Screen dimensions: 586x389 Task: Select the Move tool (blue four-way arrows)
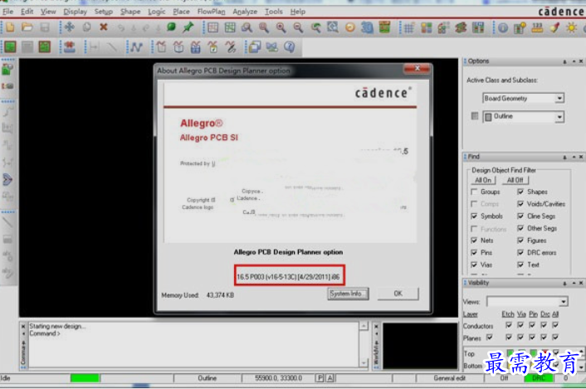point(70,27)
